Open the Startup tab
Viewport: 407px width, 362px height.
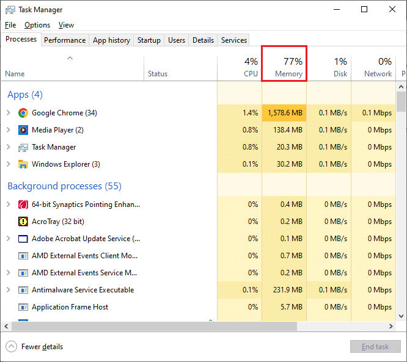pyautogui.click(x=148, y=40)
